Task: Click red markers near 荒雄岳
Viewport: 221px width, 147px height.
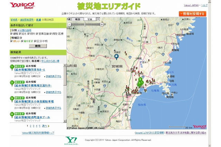Action: click(126, 53)
